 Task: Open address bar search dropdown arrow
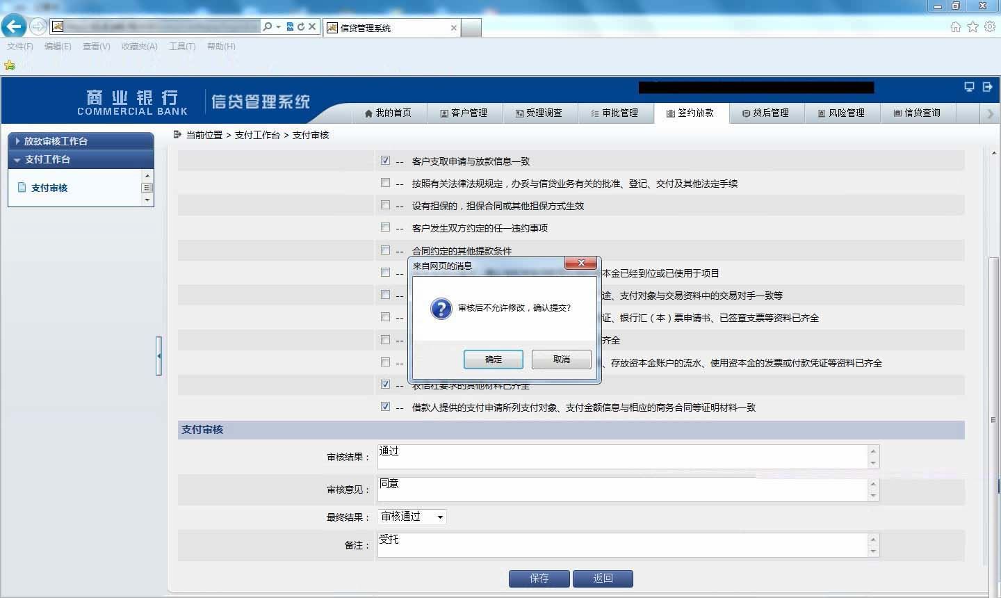(x=278, y=26)
